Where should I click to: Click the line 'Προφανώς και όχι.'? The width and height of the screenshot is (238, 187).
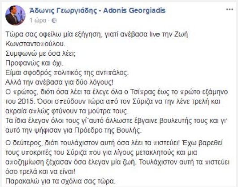coord(35,63)
